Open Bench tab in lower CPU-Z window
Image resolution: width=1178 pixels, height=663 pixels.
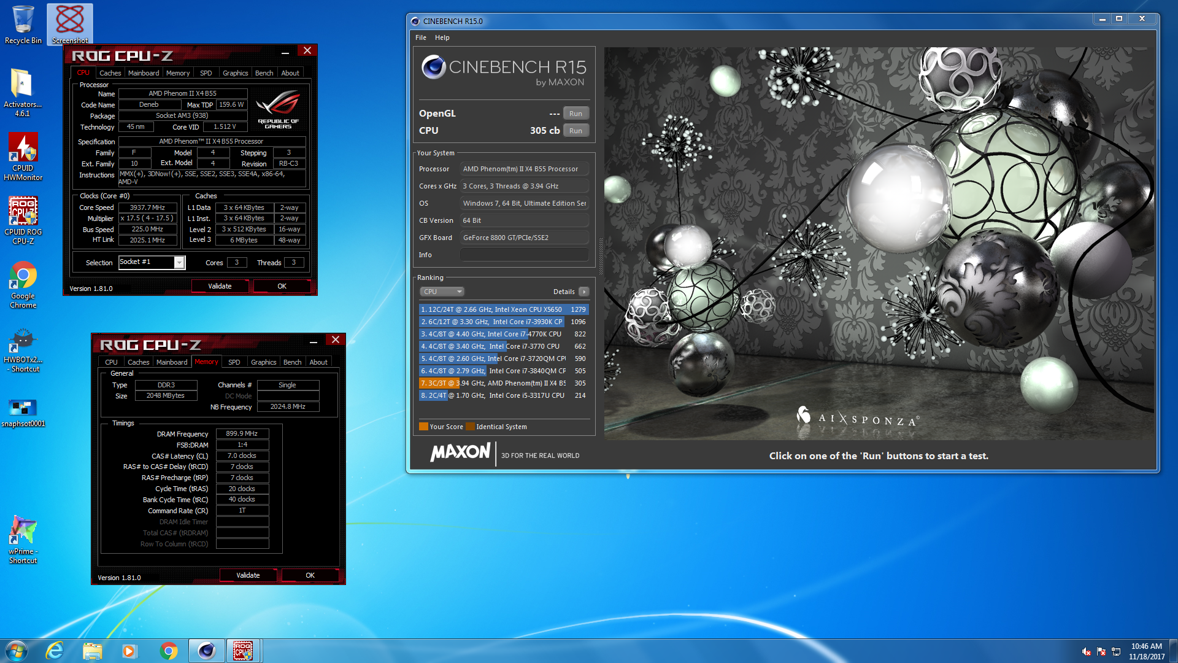293,362
